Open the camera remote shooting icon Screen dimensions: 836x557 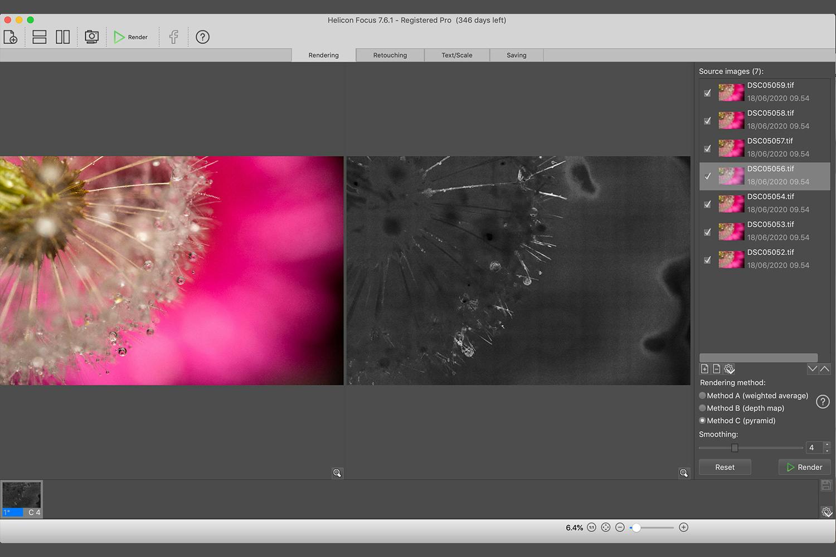click(91, 37)
